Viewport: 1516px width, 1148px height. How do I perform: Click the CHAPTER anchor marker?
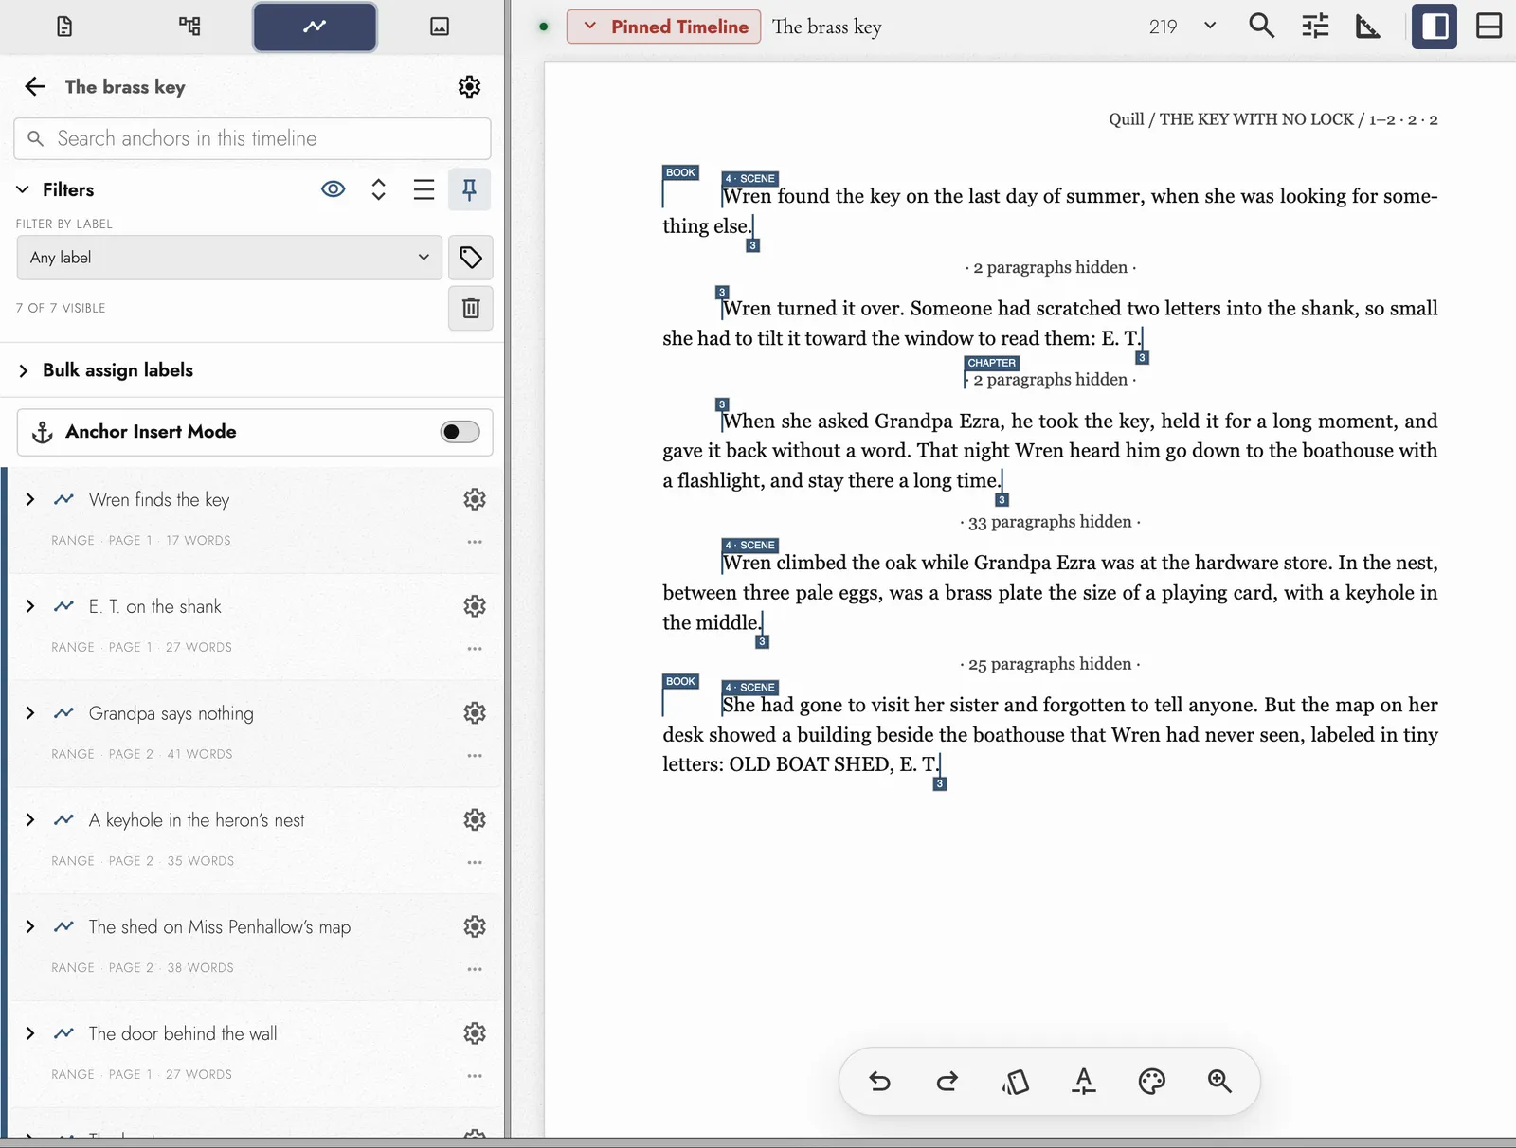(991, 363)
